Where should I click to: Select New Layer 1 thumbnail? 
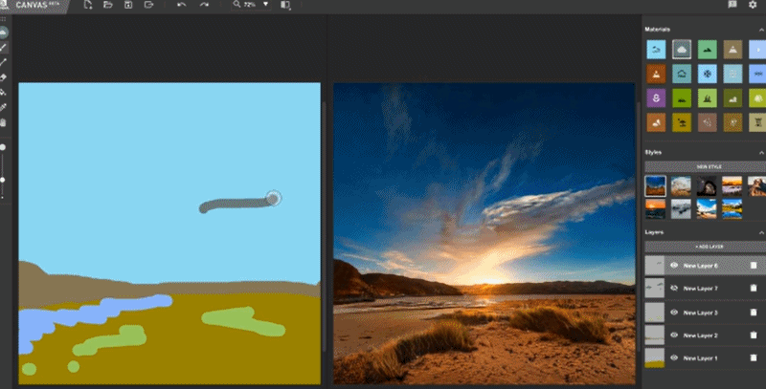(655, 357)
